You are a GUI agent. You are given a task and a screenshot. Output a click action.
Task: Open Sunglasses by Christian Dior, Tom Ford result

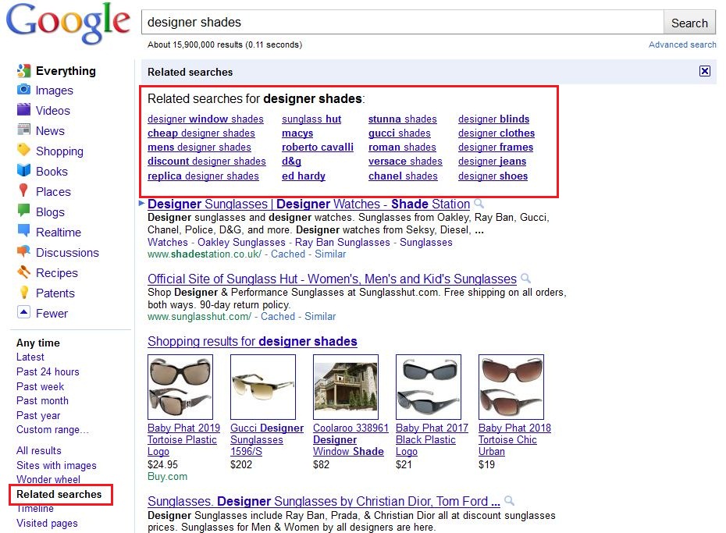click(x=324, y=501)
